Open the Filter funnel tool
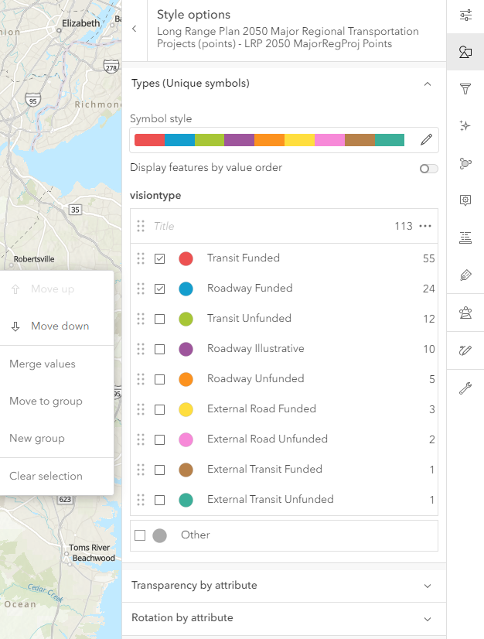484x639 pixels. (x=465, y=89)
